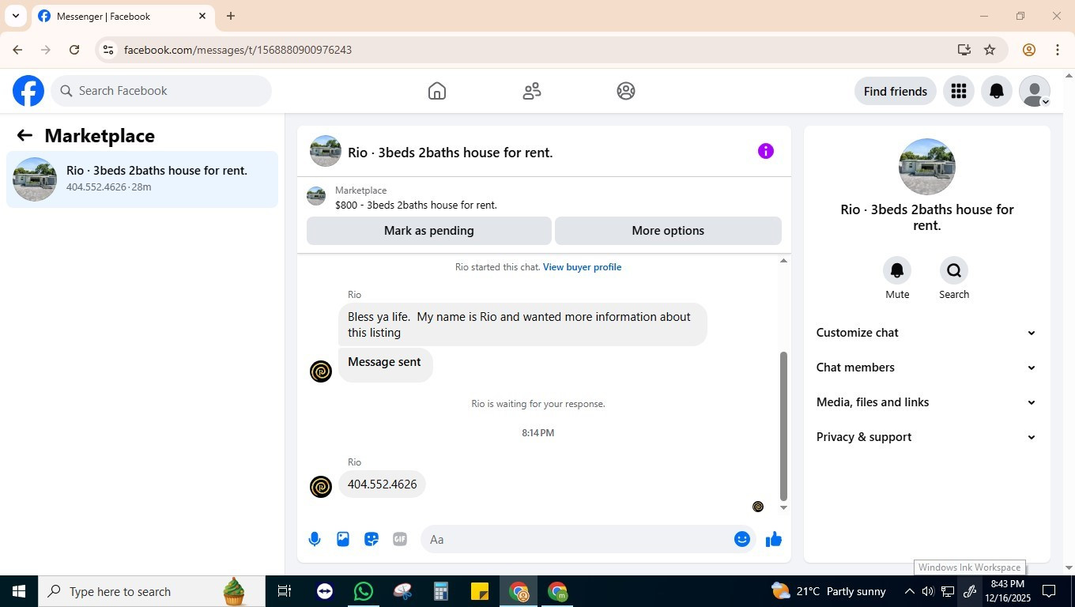The image size is (1075, 607).
Task: Reload the page in Chrome
Action: 74,50
